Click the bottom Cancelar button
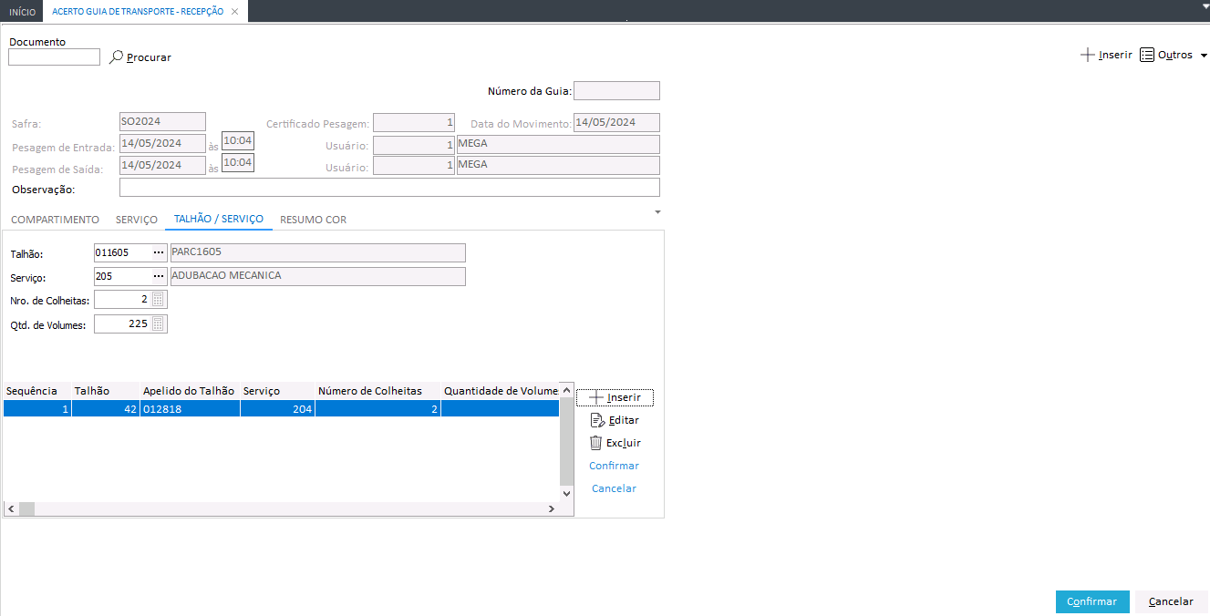The image size is (1210, 616). coord(1171,601)
